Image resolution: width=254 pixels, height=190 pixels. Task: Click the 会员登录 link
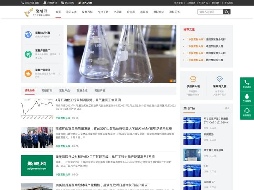point(179,3)
